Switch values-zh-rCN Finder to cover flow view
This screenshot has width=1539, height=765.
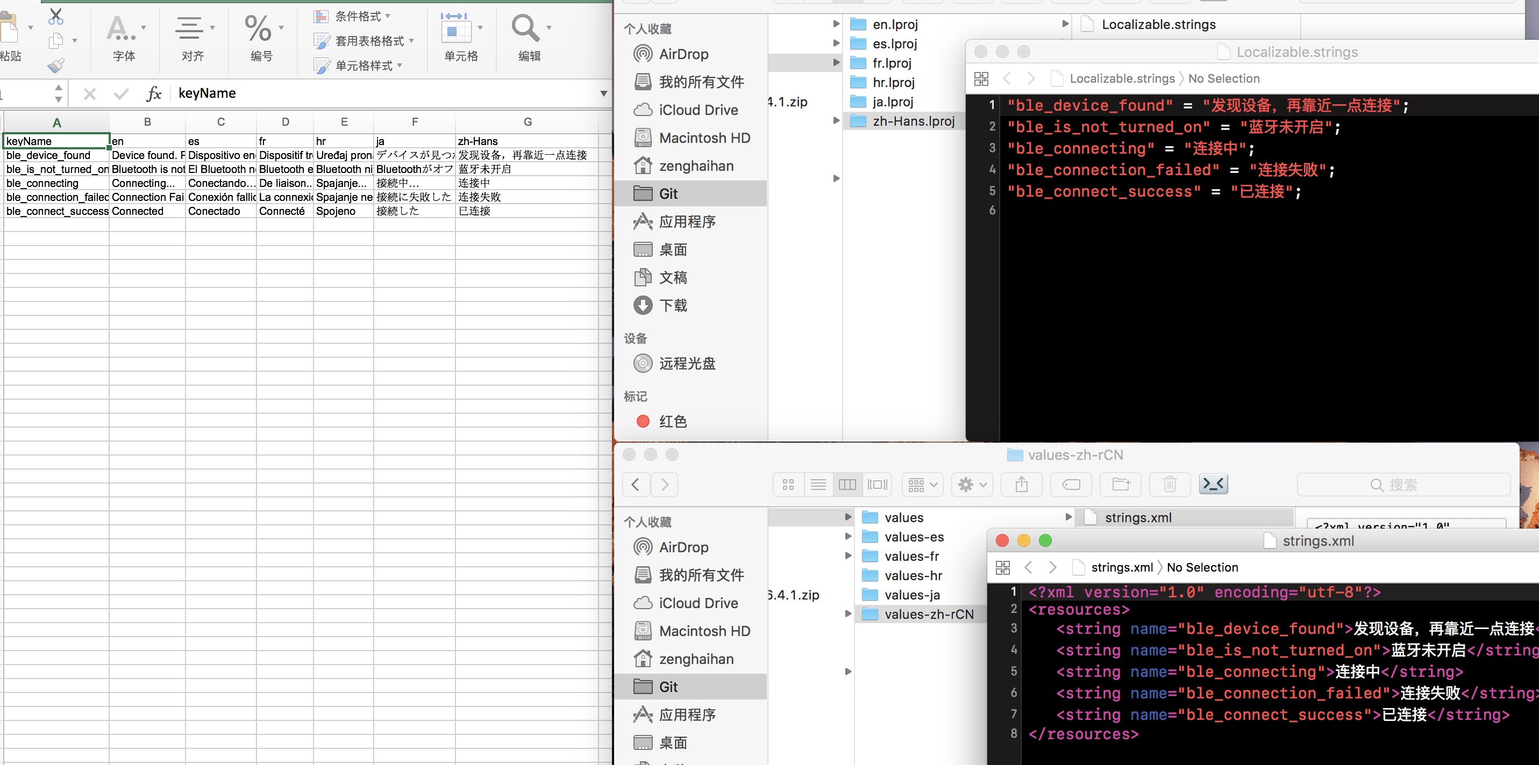coord(877,484)
